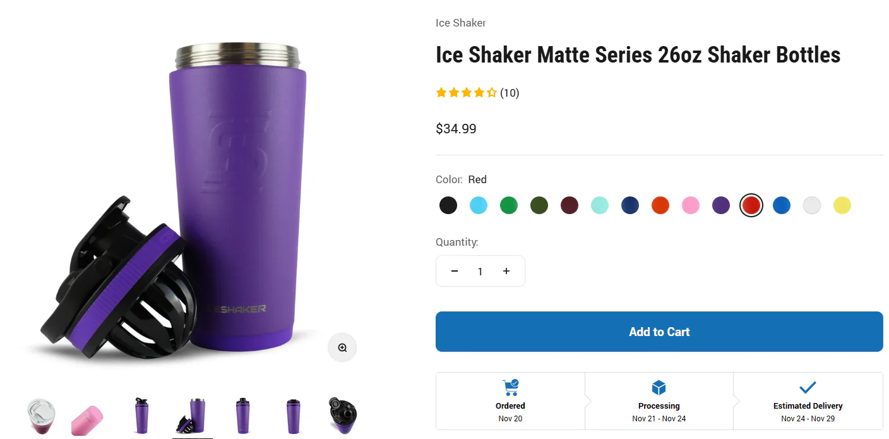
Task: Select the yellow color swatch
Action: [842, 205]
